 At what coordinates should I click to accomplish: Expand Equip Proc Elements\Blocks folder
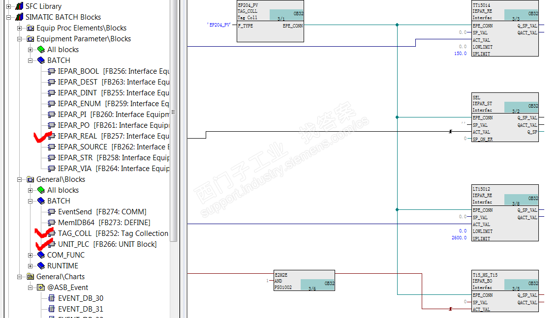20,28
